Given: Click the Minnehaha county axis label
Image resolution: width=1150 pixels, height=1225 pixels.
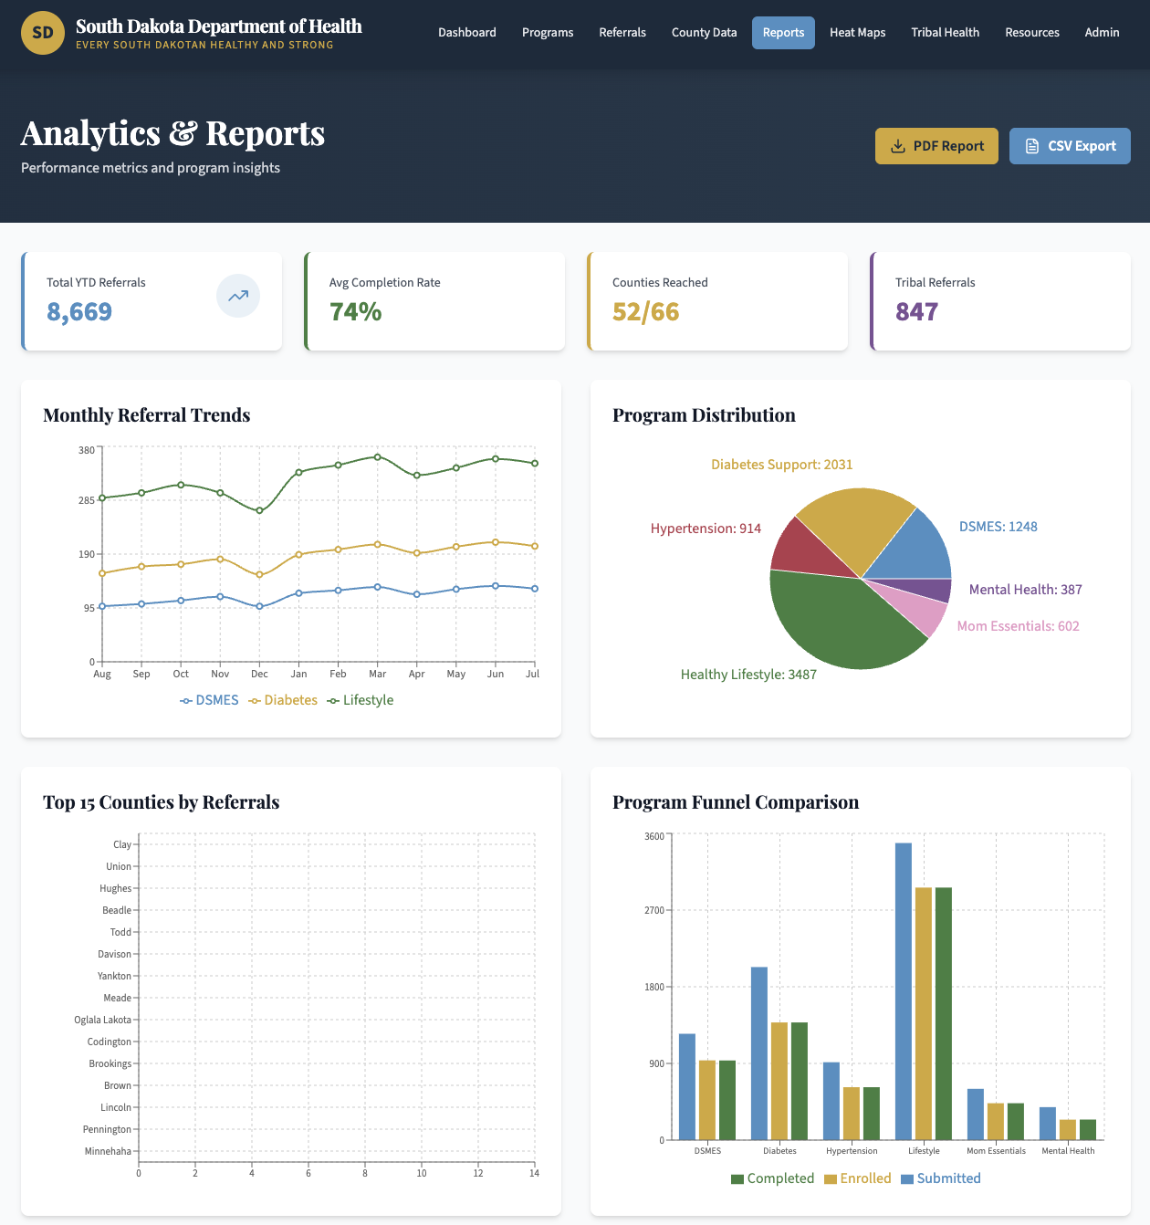Looking at the screenshot, I should point(108,1151).
